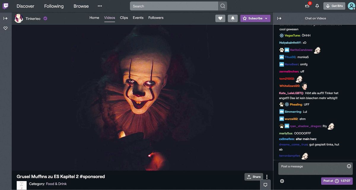Click the video title Grusel Muffins text
Screen dimensions: 356x190
[x=61, y=176]
